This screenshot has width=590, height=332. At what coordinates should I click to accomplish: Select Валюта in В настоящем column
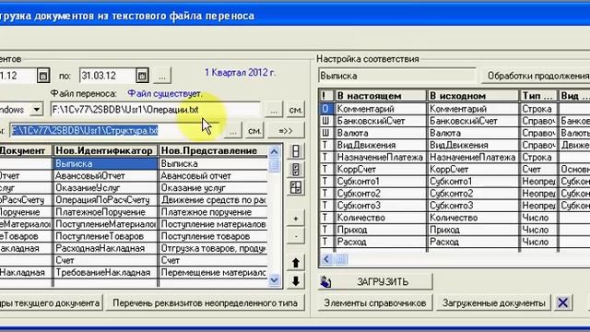point(381,133)
